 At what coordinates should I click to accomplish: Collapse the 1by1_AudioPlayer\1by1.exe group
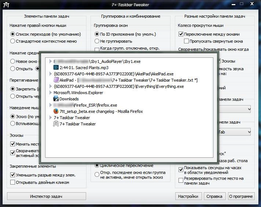tap(50, 61)
